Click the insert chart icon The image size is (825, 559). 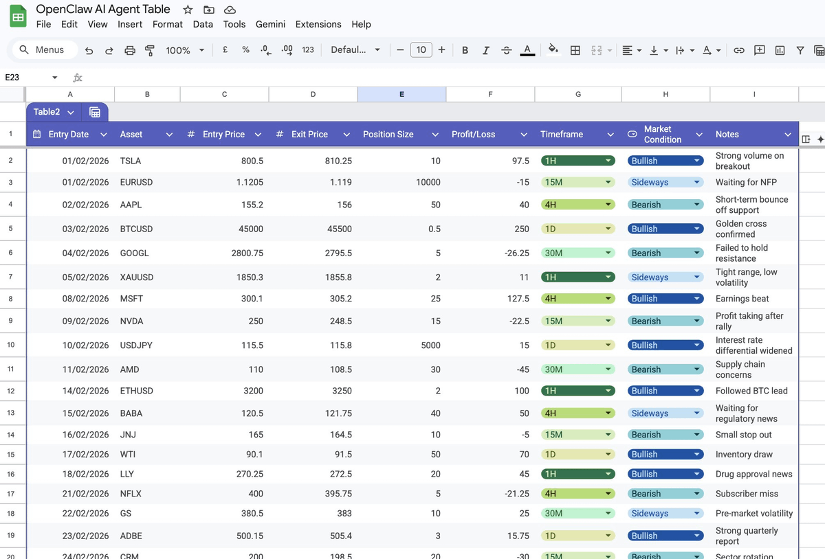click(x=780, y=50)
